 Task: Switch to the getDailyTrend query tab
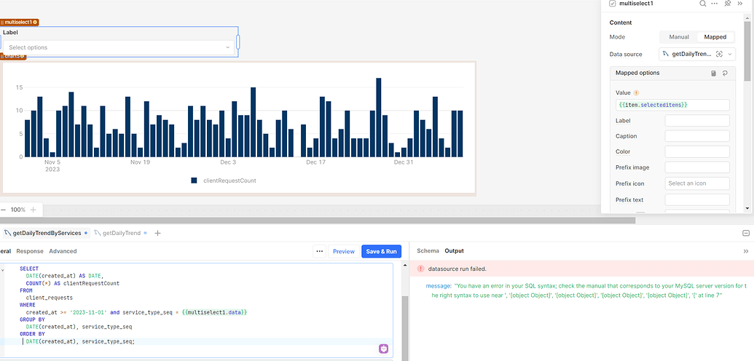[121, 233]
